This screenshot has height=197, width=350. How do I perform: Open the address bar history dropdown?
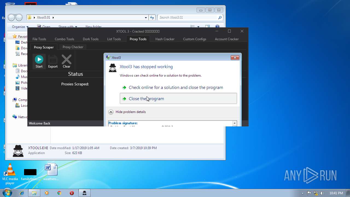point(146,18)
